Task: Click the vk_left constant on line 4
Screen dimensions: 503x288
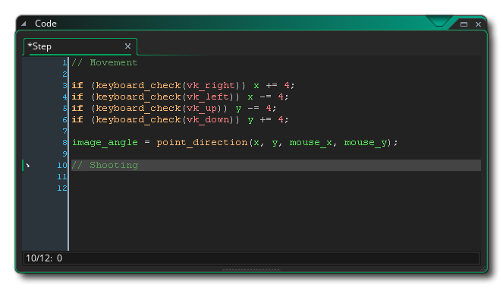Action: [x=208, y=97]
